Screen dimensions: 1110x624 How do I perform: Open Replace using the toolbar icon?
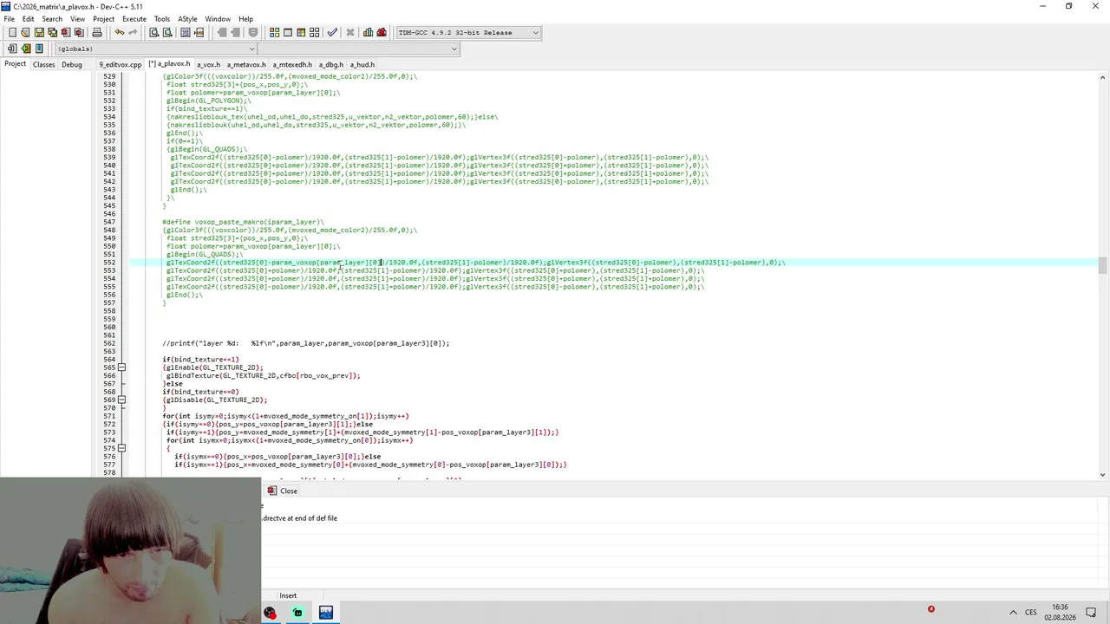pos(167,32)
